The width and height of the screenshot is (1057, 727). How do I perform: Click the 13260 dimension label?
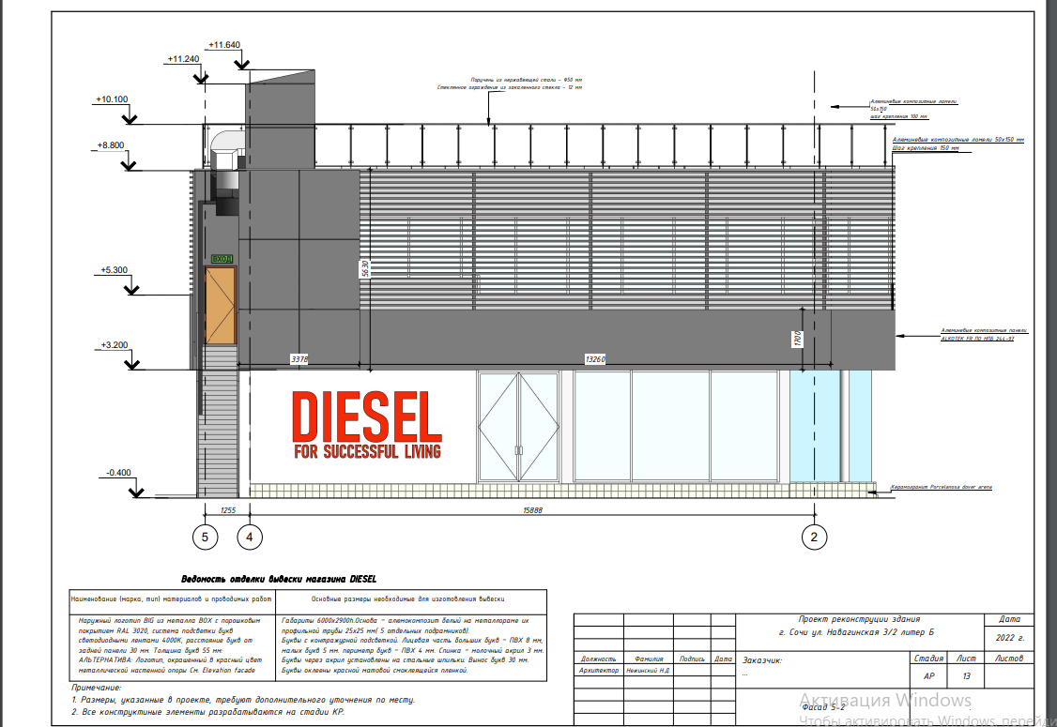(594, 360)
